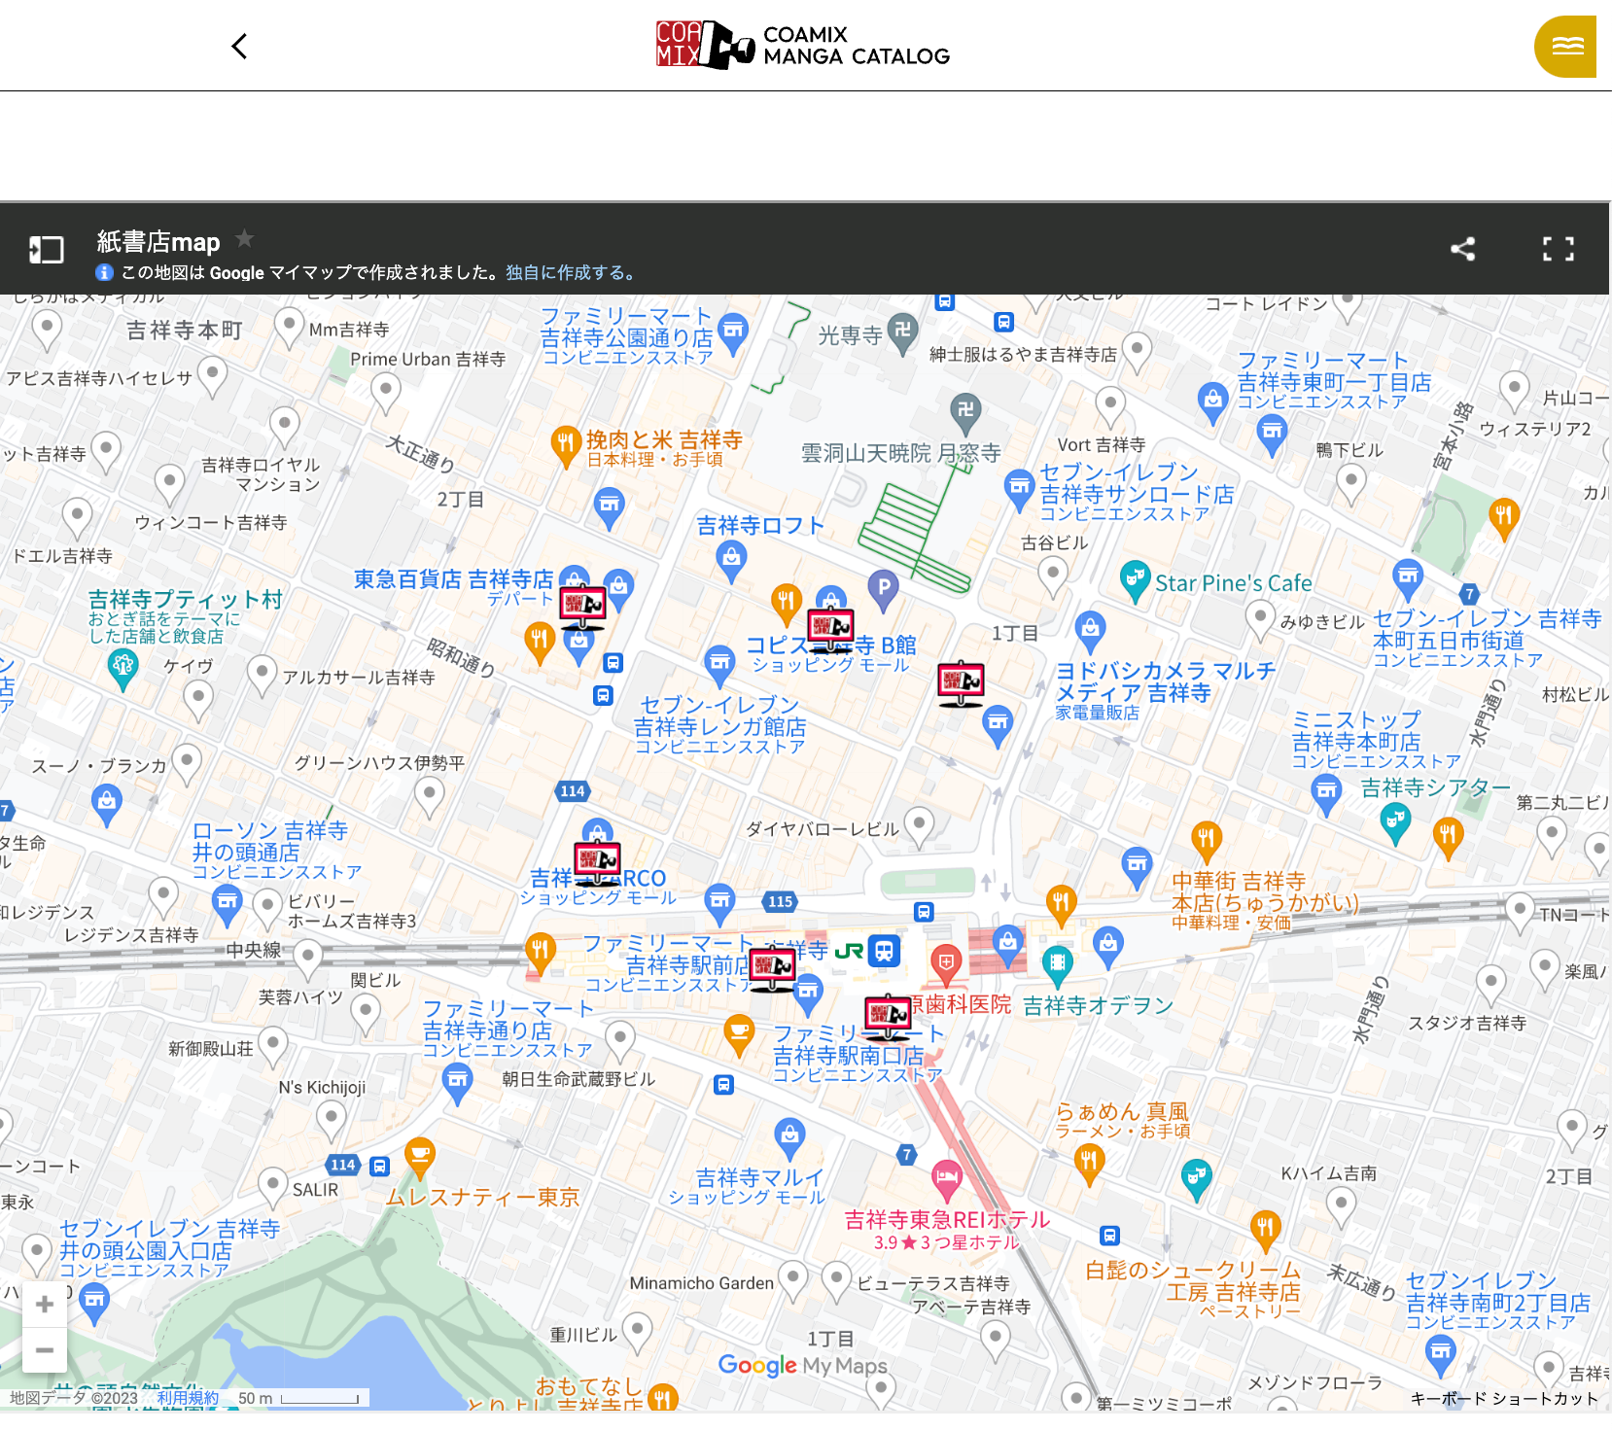Click the Kハイム吉南 label
This screenshot has width=1612, height=1431.
tap(1328, 1173)
